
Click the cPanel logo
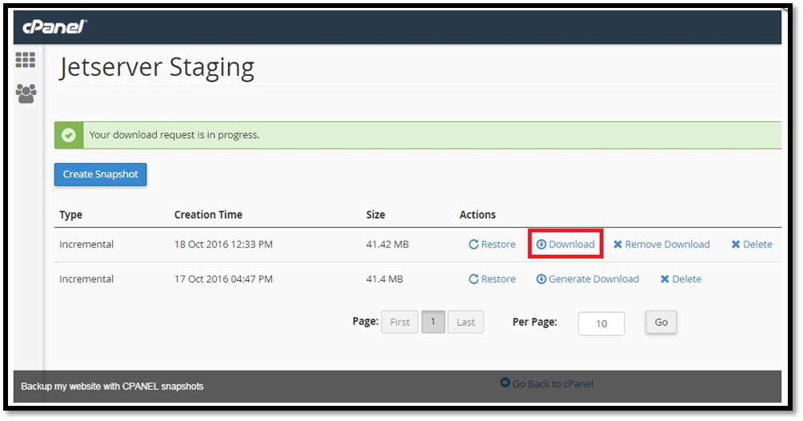[54, 26]
